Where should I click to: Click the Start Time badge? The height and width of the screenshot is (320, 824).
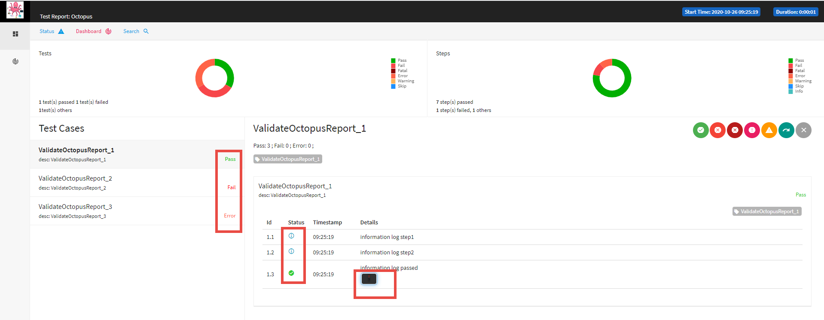[721, 12]
